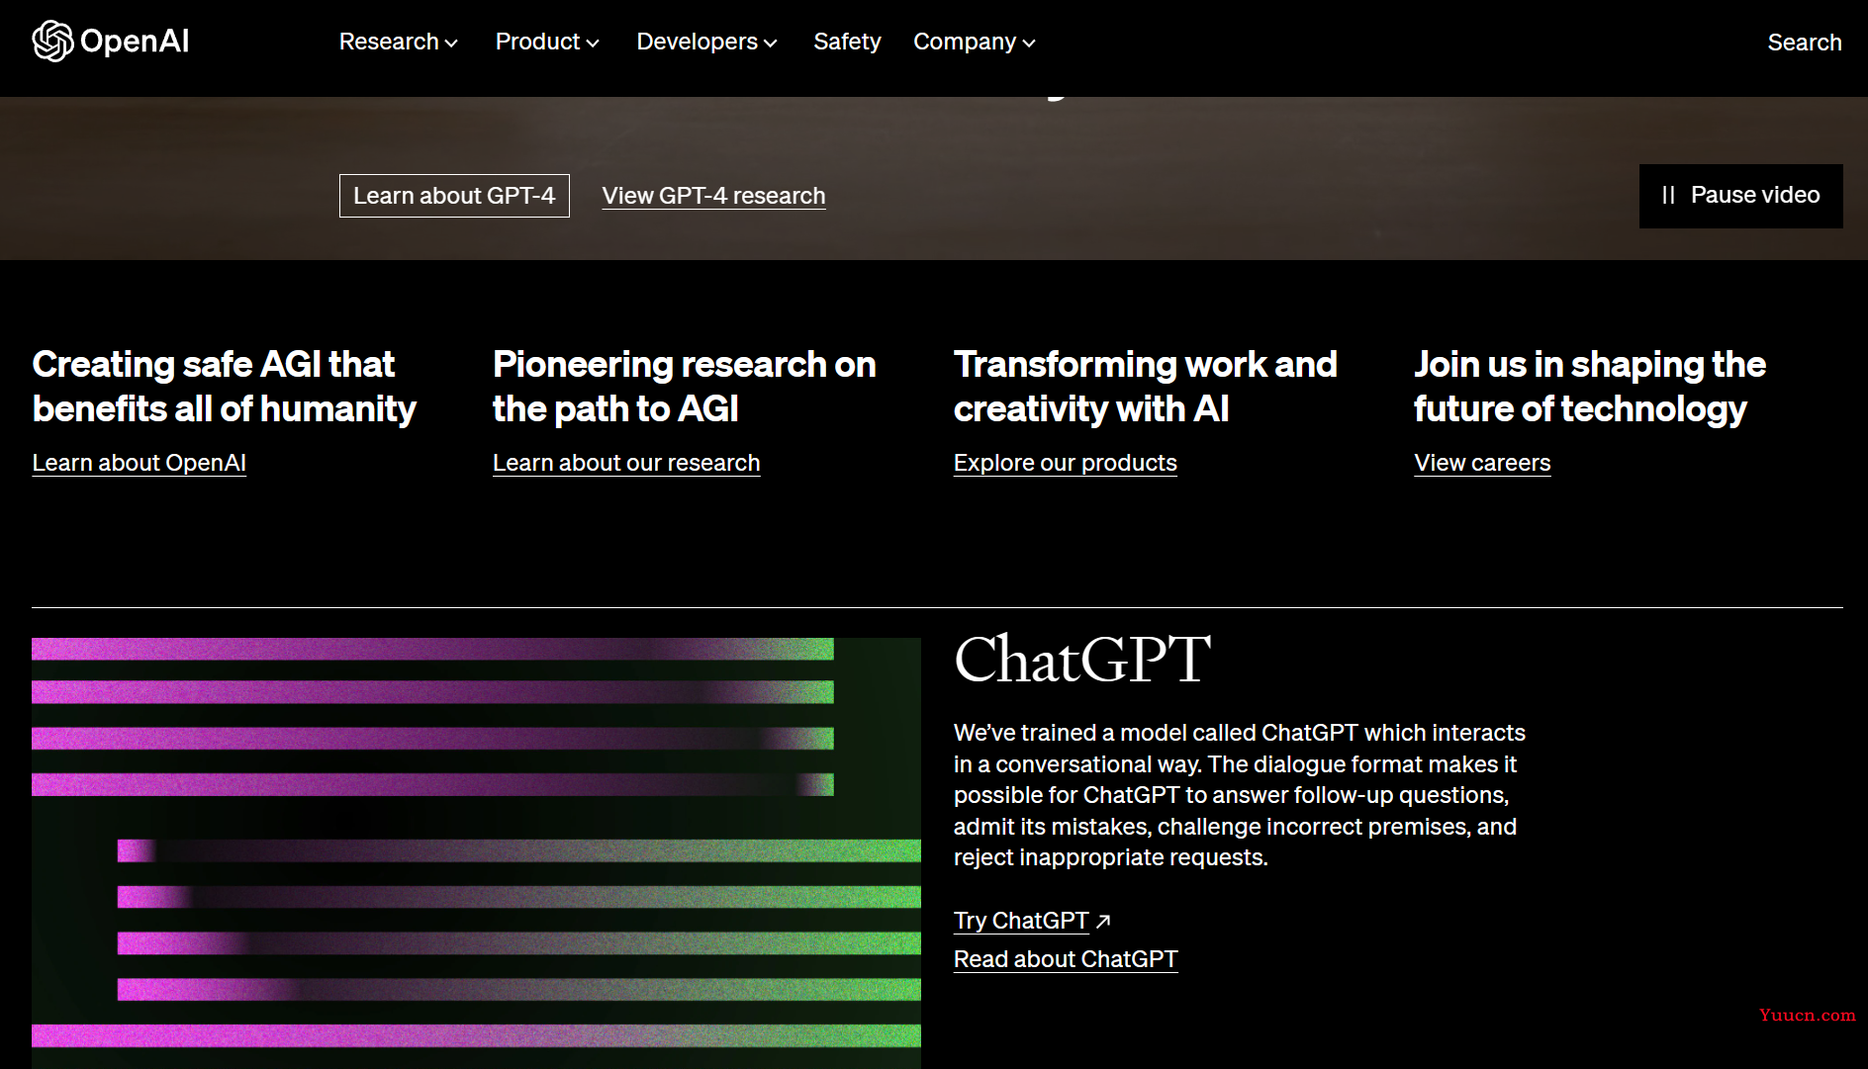
Task: Pause the background video
Action: [1740, 196]
